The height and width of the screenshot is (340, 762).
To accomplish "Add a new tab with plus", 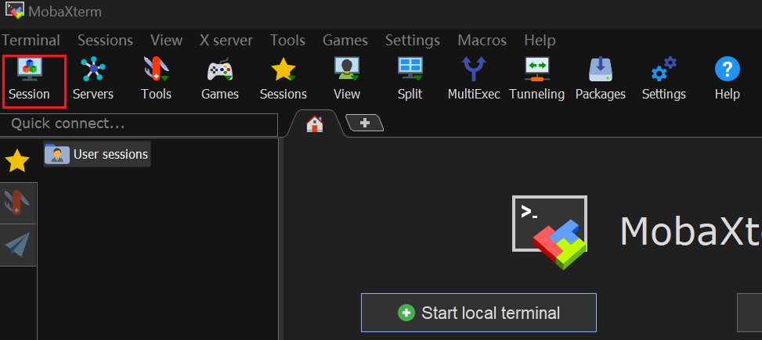I will pos(364,123).
